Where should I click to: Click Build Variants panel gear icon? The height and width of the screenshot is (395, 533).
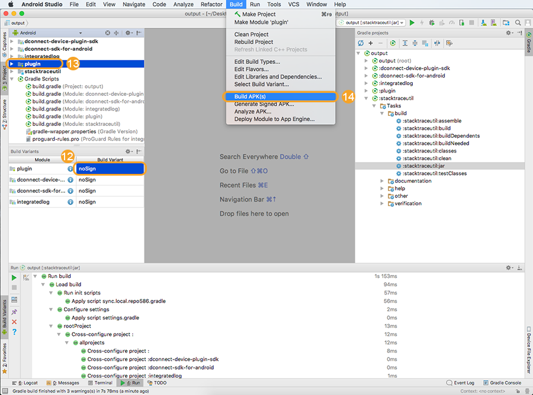point(129,151)
